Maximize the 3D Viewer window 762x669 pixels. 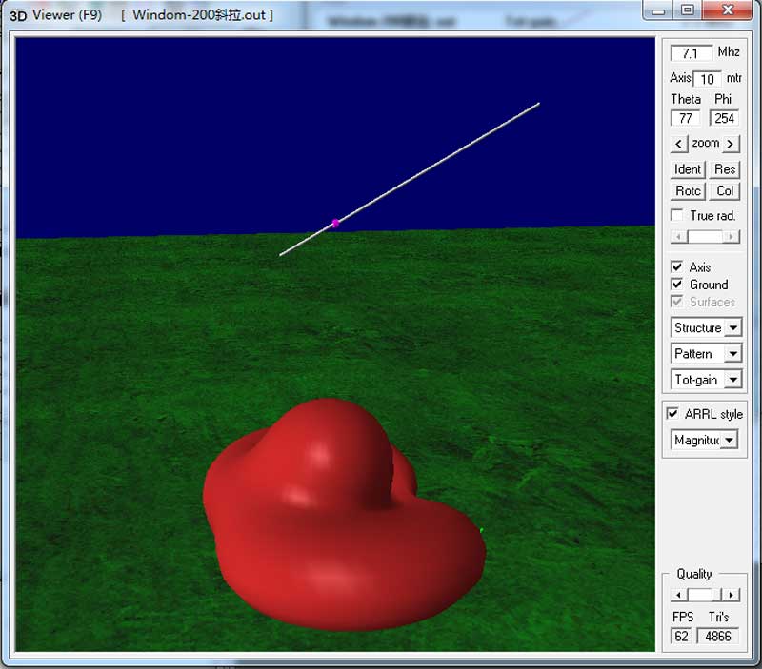pos(687,10)
